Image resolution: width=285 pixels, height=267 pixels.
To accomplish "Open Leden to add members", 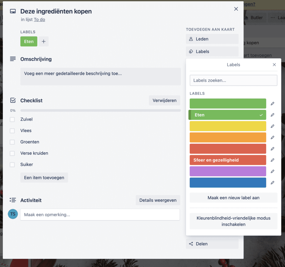I will pos(212,39).
